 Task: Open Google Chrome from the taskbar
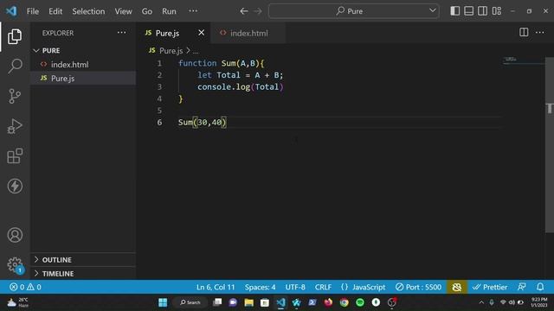click(345, 302)
